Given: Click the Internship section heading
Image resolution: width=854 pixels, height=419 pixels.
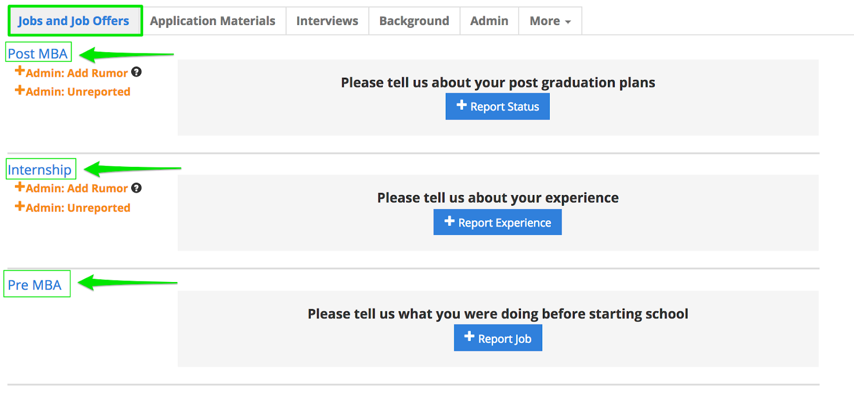Looking at the screenshot, I should coord(39,170).
